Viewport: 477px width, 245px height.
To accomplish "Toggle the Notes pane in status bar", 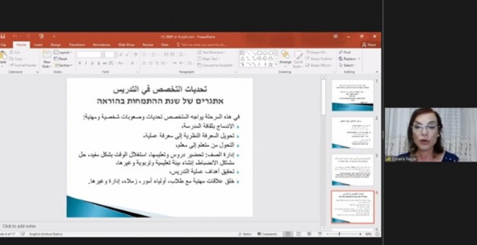I will pos(245,234).
